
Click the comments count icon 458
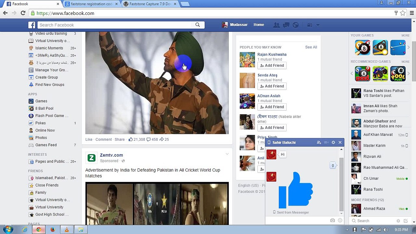149,139
